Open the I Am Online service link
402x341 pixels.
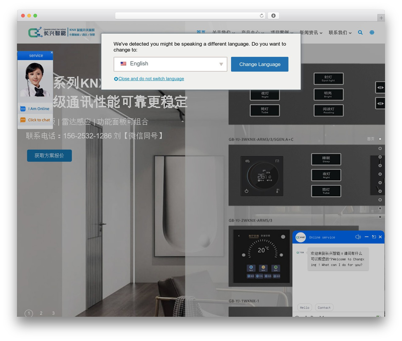pos(35,109)
